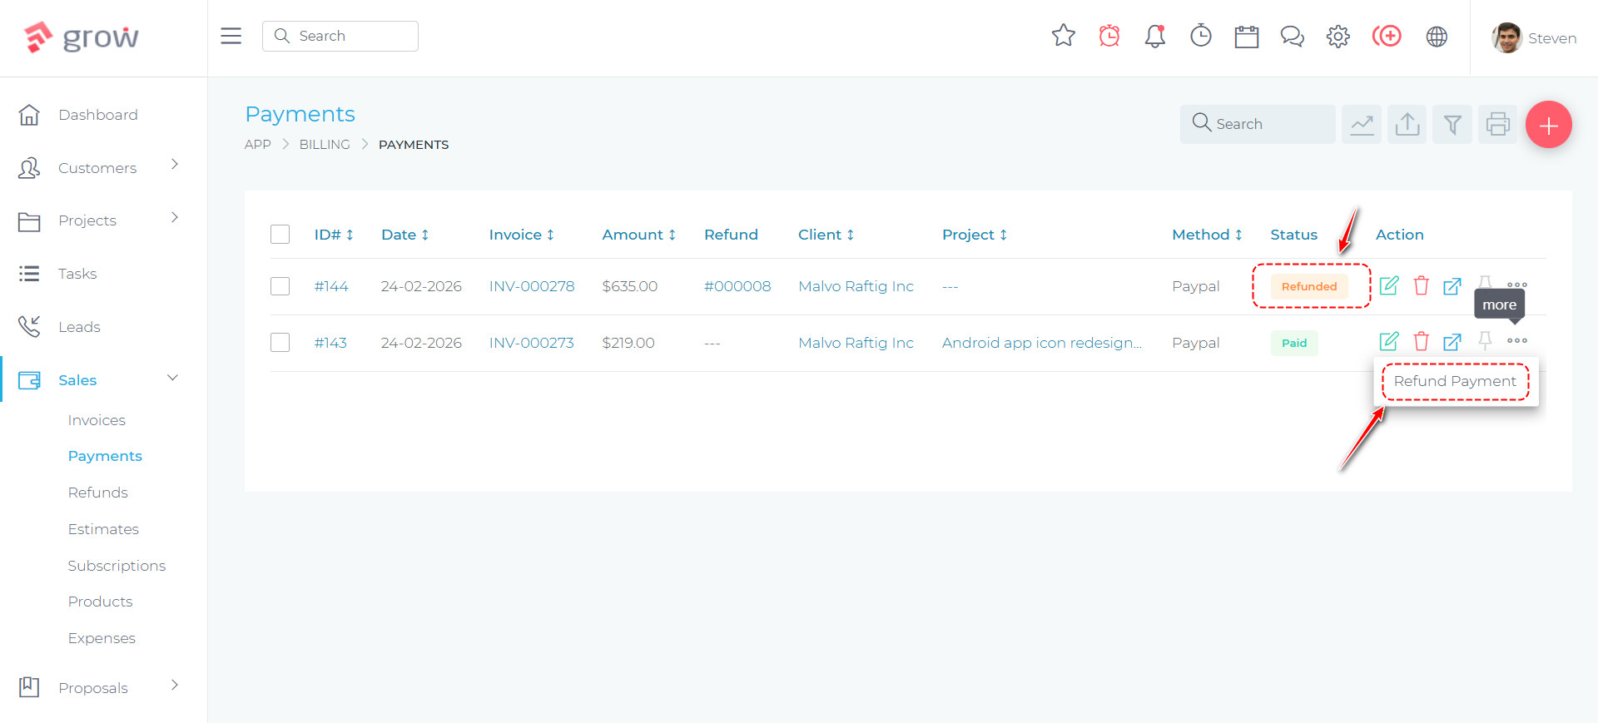The width and height of the screenshot is (1598, 723).
Task: Go to Refunds in the Sales submenu
Action: click(x=97, y=493)
